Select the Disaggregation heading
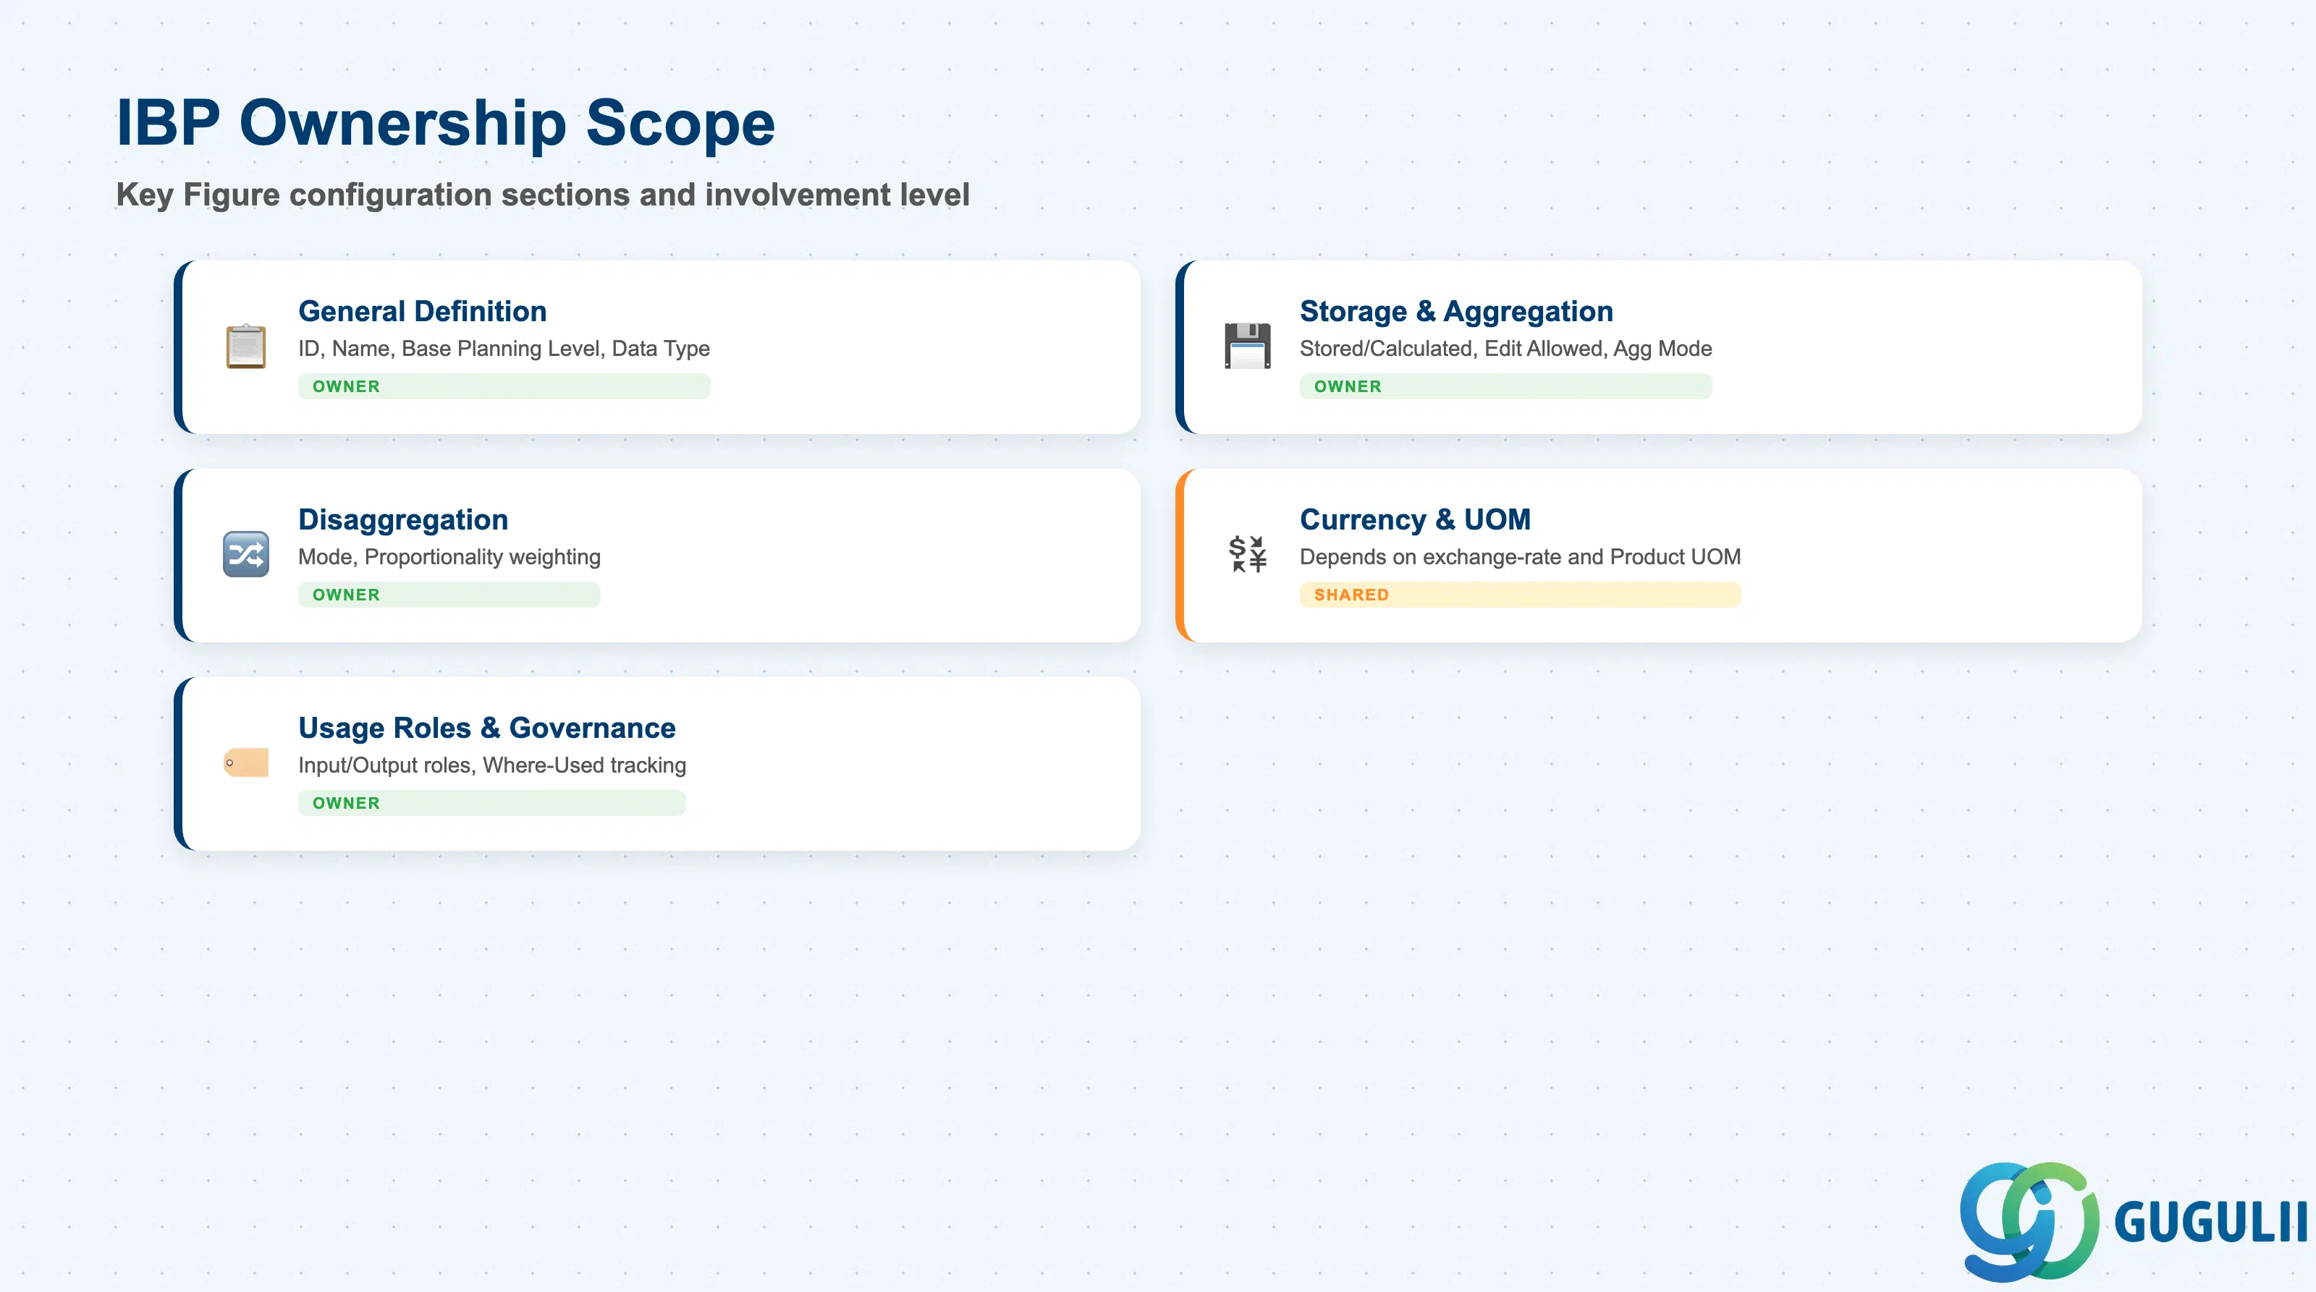 tap(403, 519)
